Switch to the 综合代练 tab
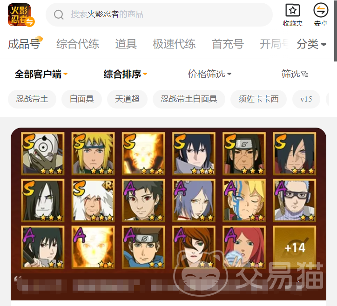337x306 pixels. [x=78, y=44]
